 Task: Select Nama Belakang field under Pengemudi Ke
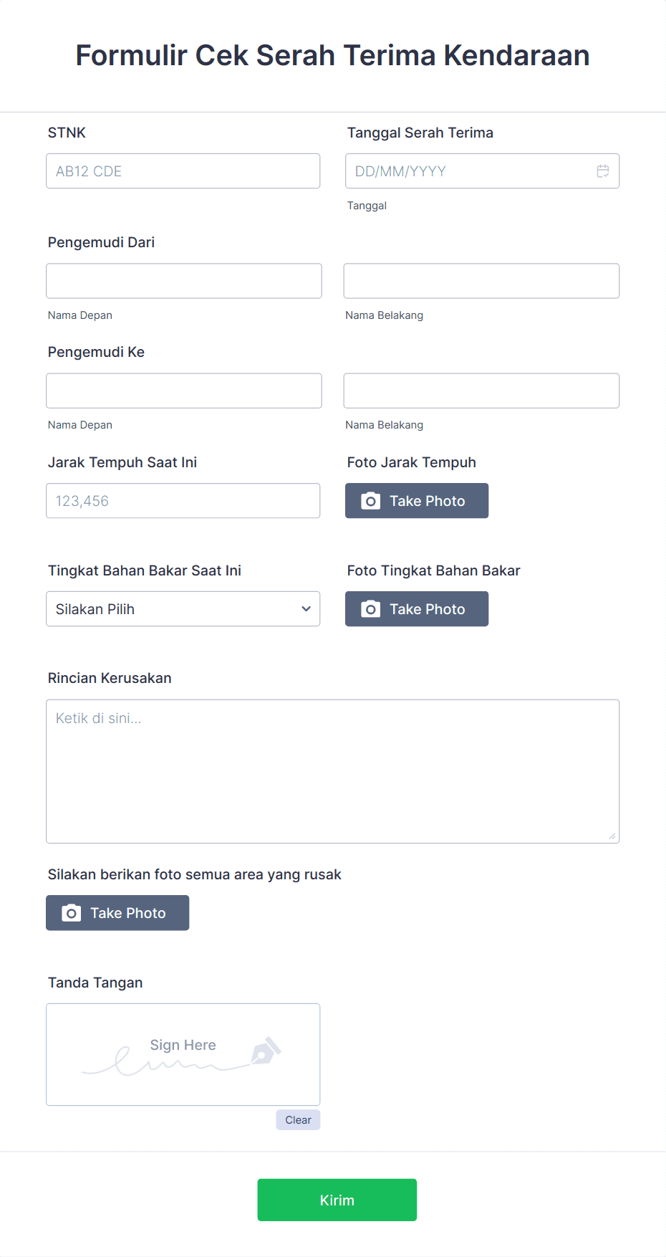click(481, 390)
